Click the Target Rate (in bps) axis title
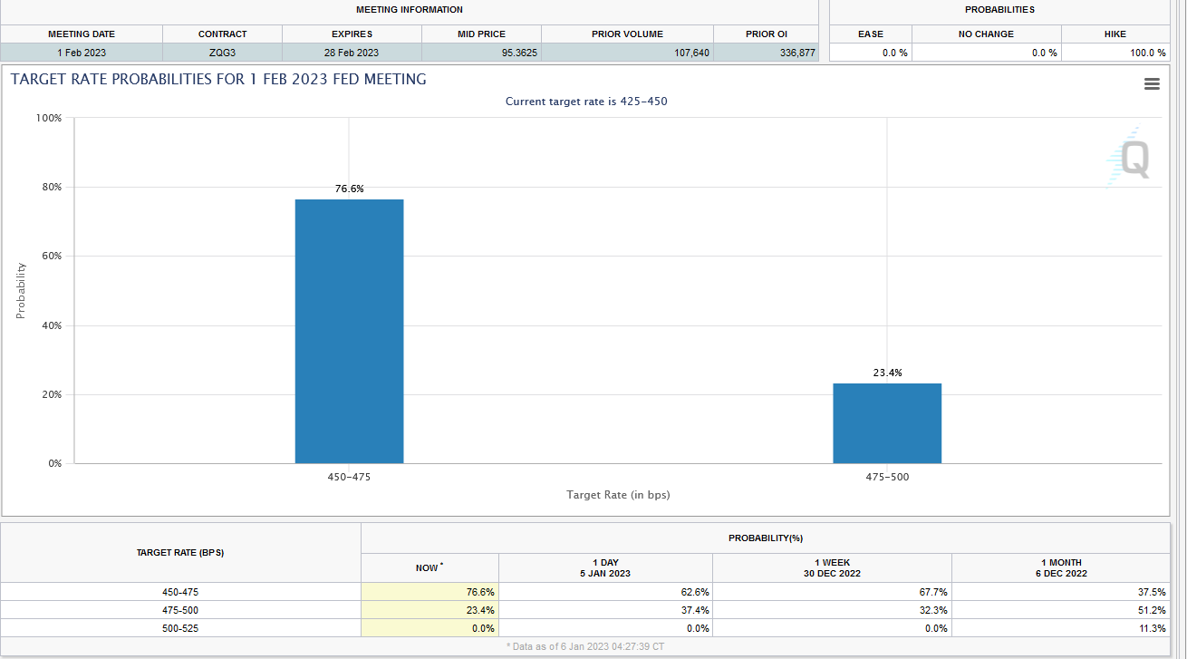The width and height of the screenshot is (1187, 659). click(x=618, y=495)
